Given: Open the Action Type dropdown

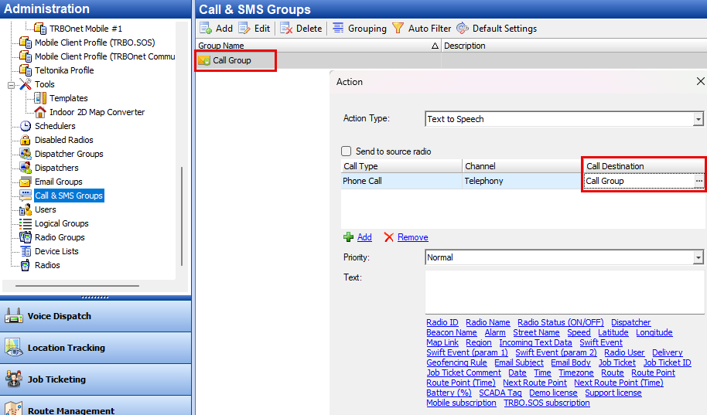Looking at the screenshot, I should (698, 119).
